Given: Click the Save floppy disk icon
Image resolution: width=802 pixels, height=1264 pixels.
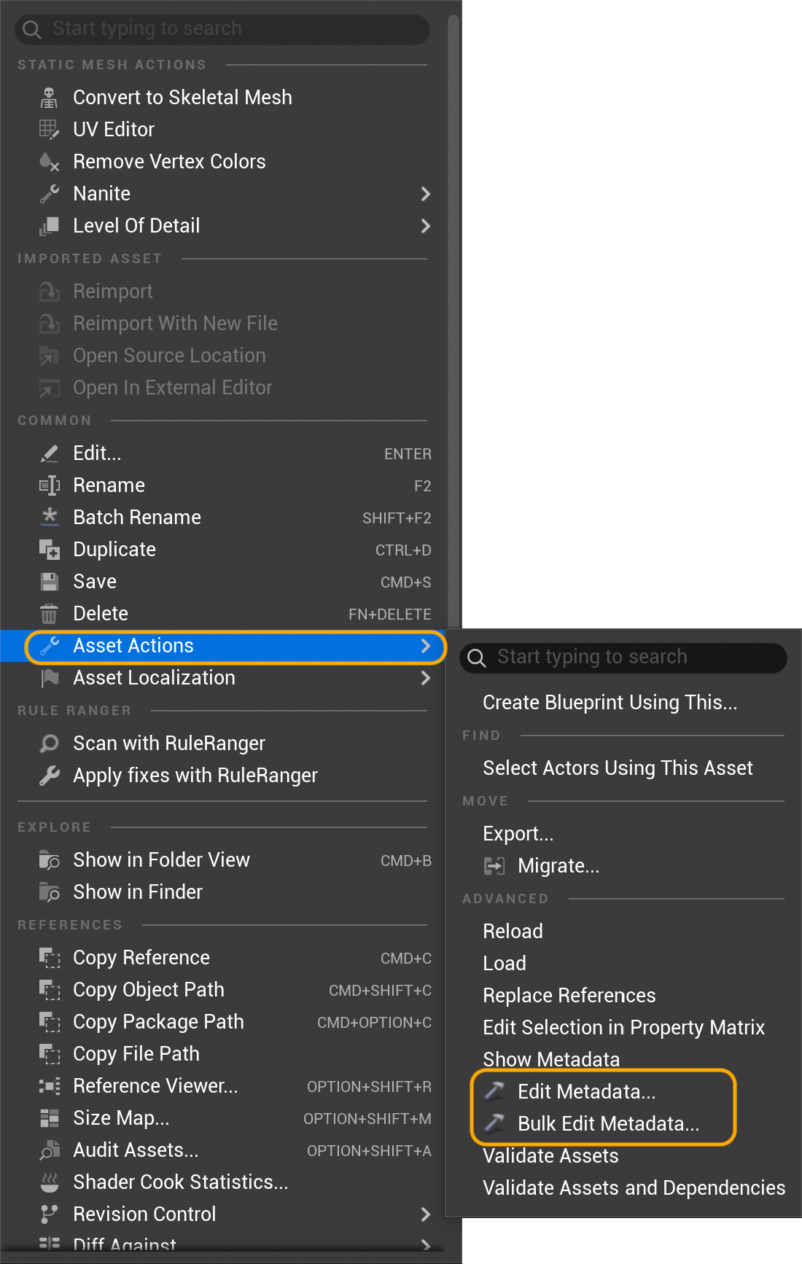Looking at the screenshot, I should [x=49, y=582].
